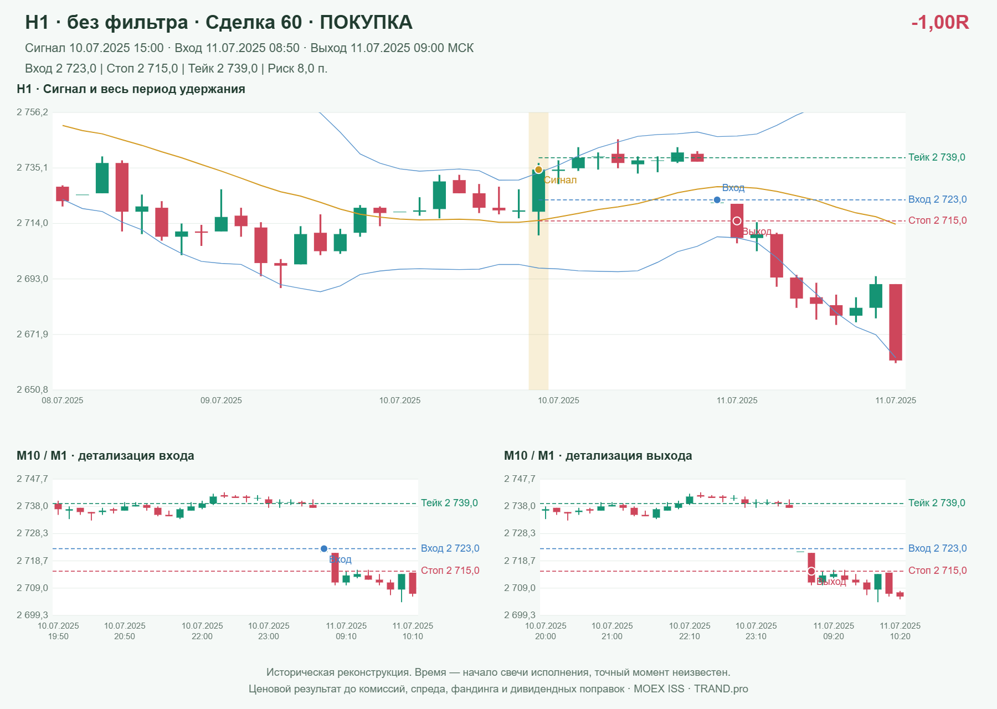Screen dimensions: 997x709
Task: Click the 'Историческая реконструкция' footer note
Action: 498,672
